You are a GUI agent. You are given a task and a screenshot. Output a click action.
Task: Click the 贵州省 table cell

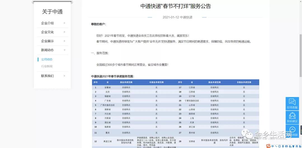192,133
